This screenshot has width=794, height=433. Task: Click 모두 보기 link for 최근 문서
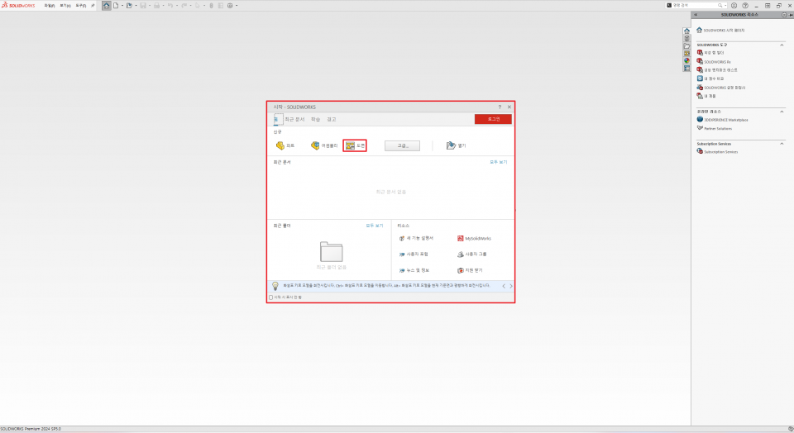point(498,162)
